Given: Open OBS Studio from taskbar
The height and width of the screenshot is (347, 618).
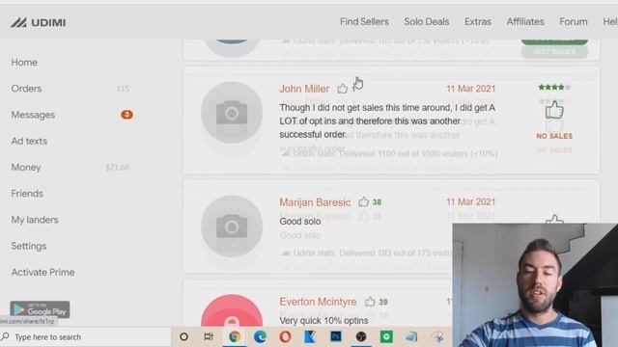Looking at the screenshot, I should point(361,336).
